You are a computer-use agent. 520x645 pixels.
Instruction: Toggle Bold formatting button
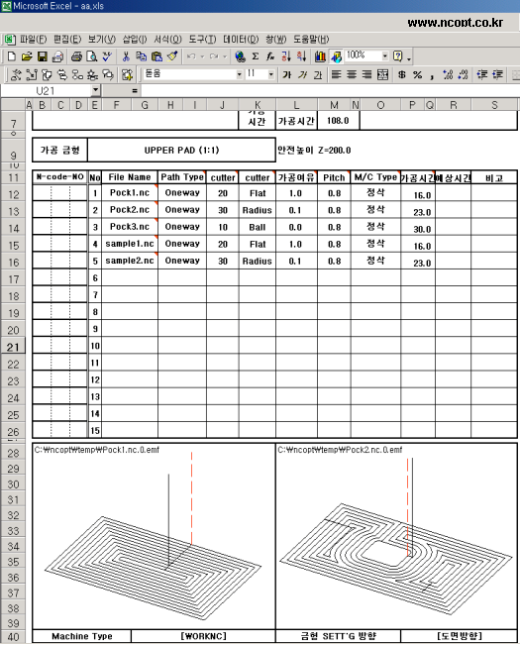coord(287,75)
